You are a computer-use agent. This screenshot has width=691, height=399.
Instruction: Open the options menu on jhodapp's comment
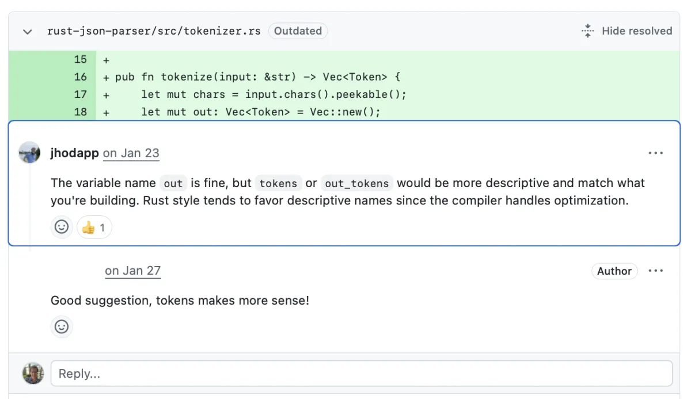(x=655, y=153)
